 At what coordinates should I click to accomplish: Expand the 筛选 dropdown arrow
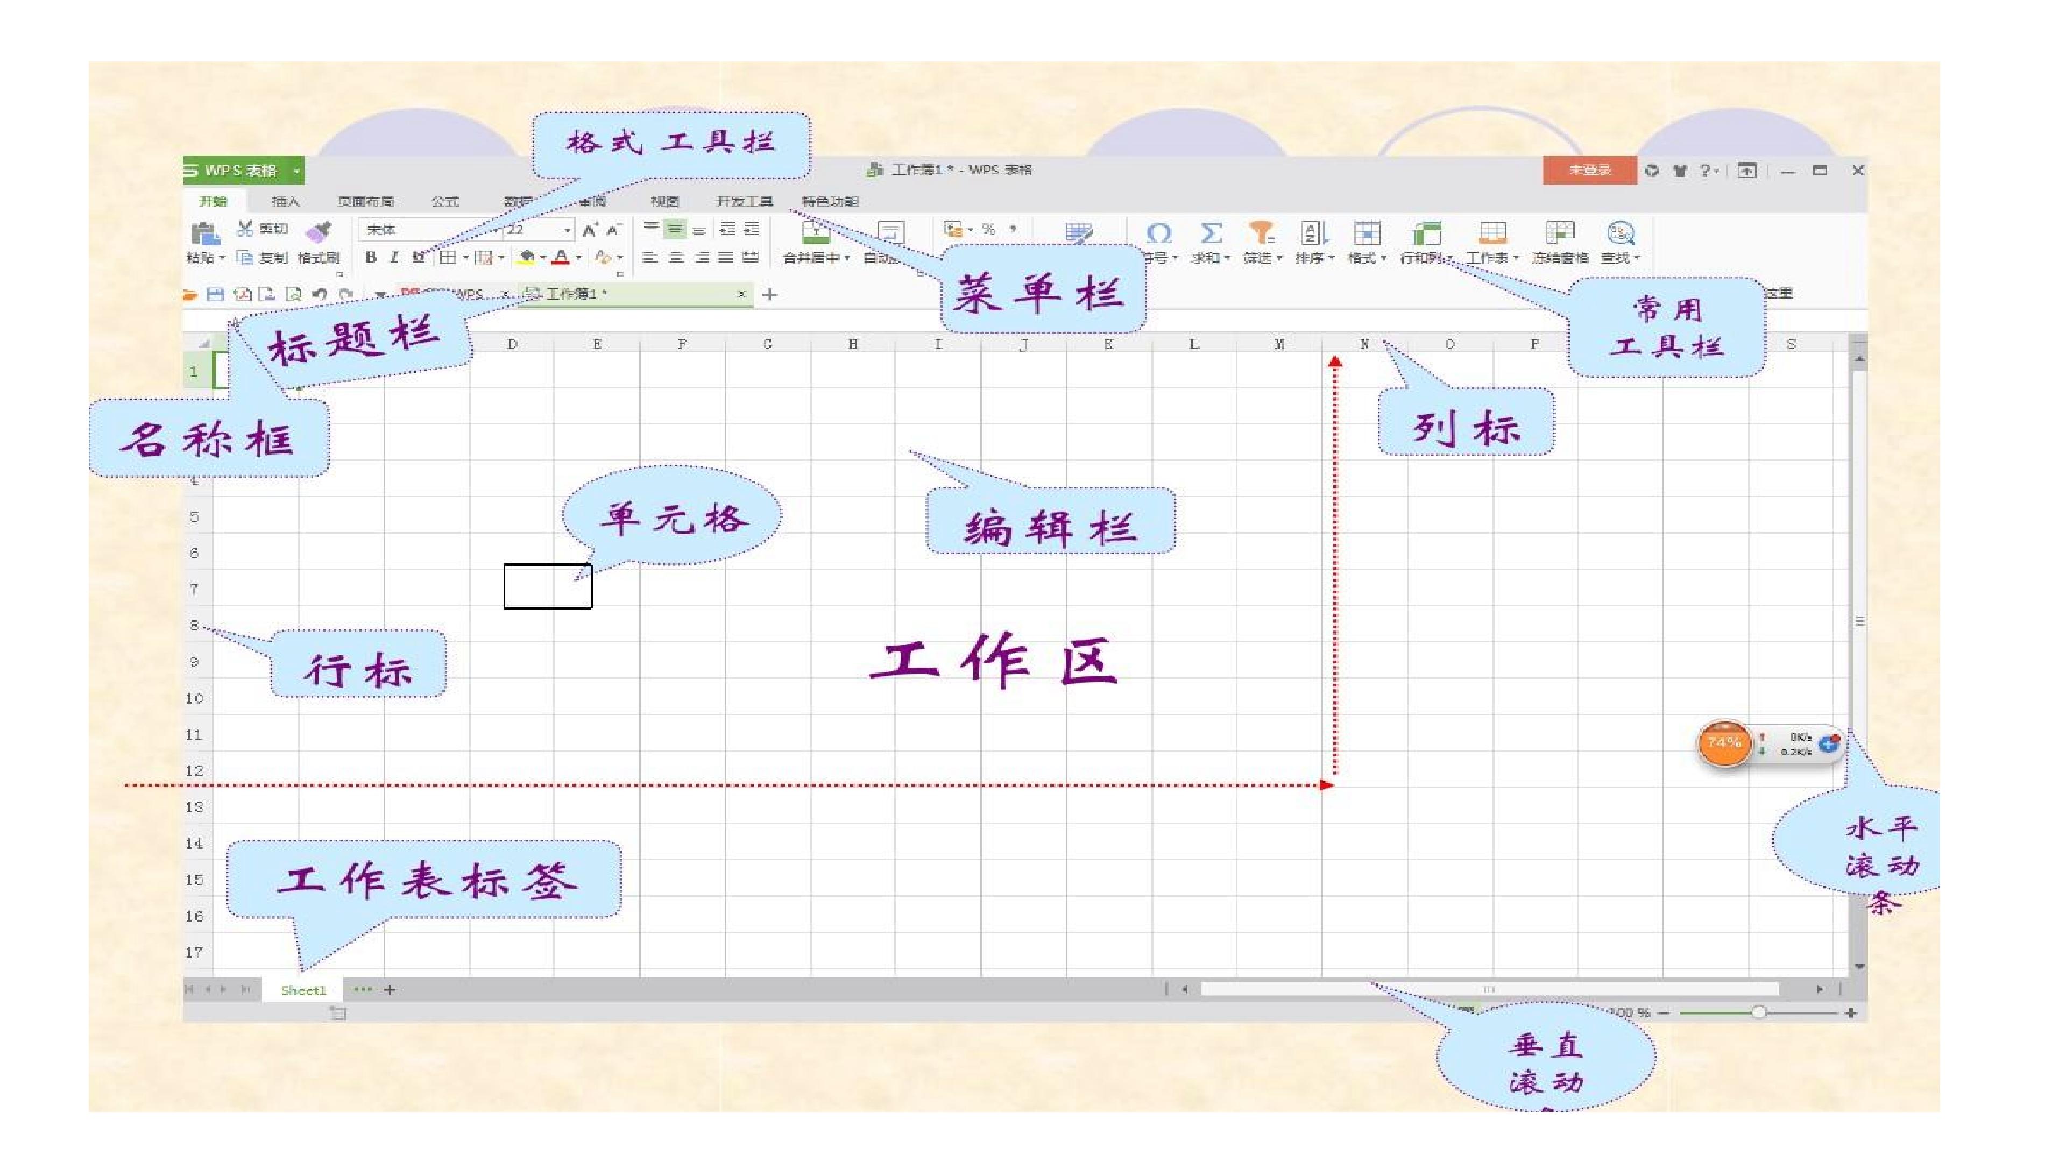click(x=1279, y=258)
